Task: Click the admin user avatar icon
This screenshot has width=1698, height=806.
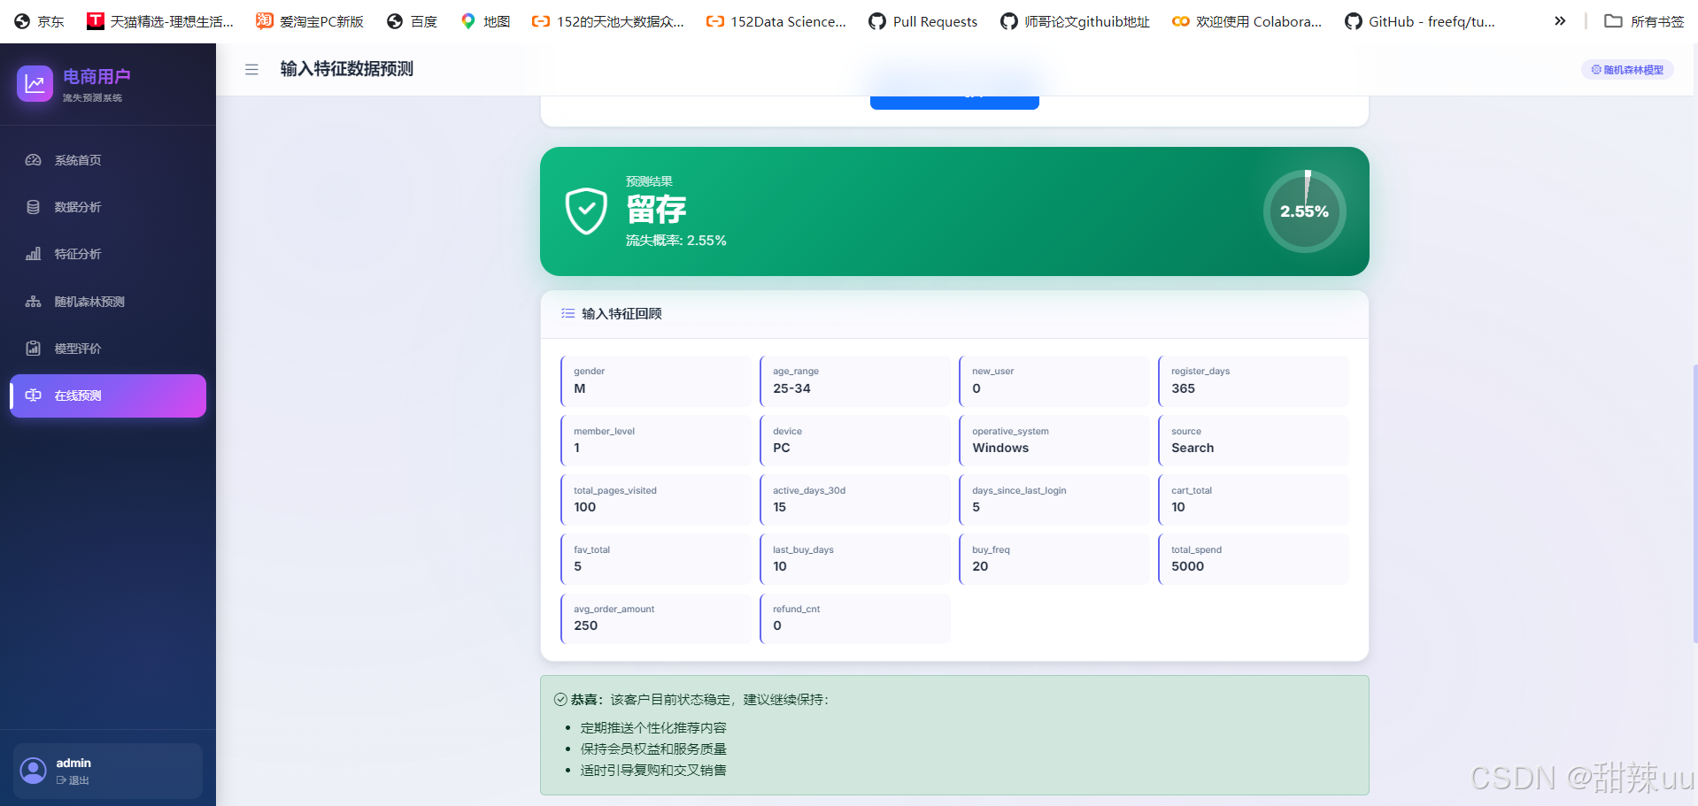Action: pos(34,771)
